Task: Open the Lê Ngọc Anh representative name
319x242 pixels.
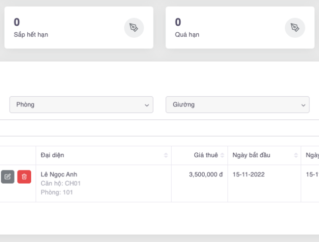Action: tap(59, 175)
